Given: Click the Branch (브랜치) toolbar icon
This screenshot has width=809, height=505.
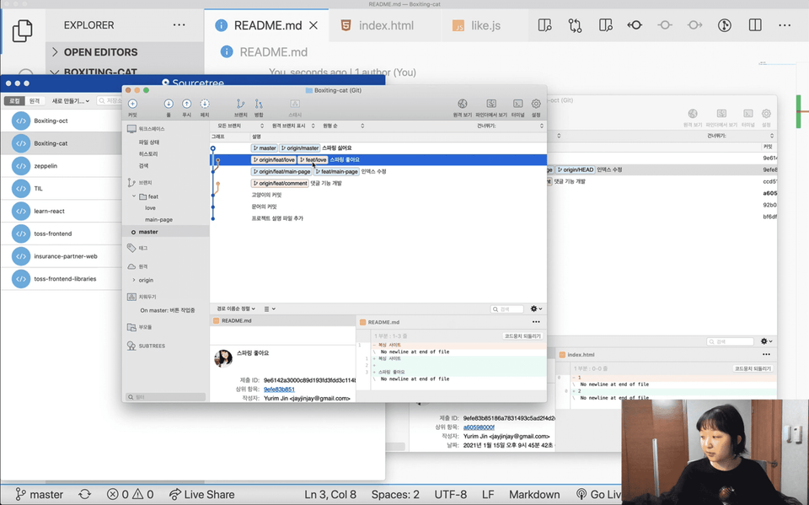Looking at the screenshot, I should coord(240,104).
